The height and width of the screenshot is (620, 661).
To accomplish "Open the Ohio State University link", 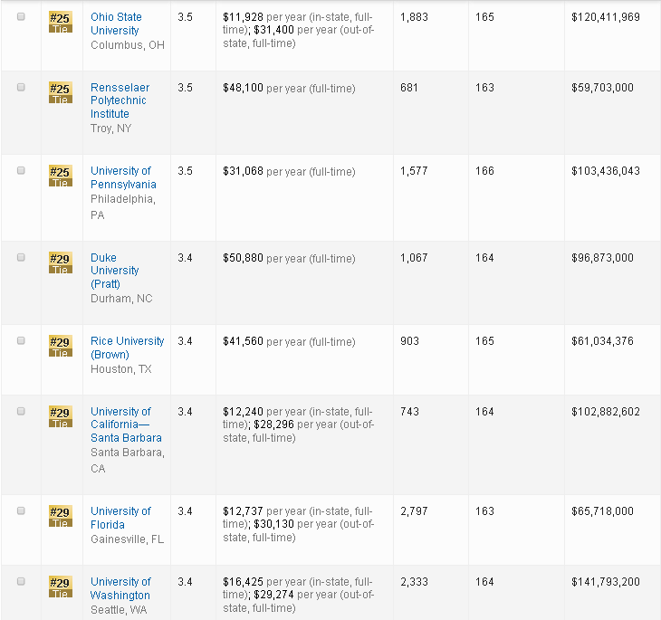I will (115, 24).
